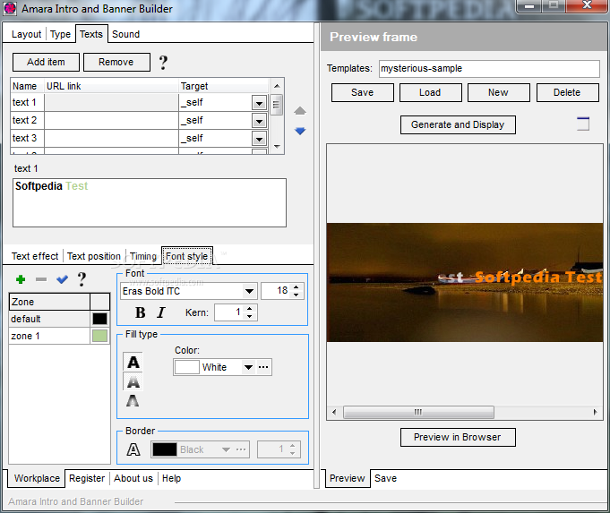Add a zone with green plus
Image resolution: width=610 pixels, height=513 pixels.
21,279
